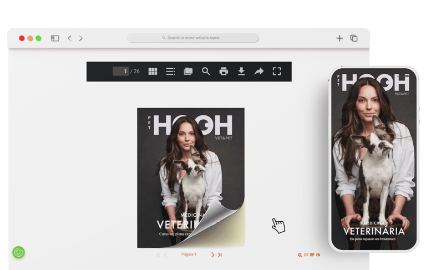
Task: Share the publication with the arrow icon
Action: 259,71
